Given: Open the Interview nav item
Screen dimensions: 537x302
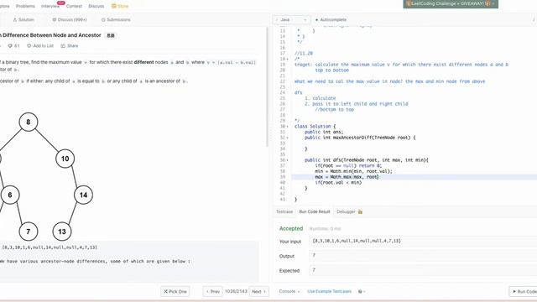Looking at the screenshot, I should coord(50,6).
